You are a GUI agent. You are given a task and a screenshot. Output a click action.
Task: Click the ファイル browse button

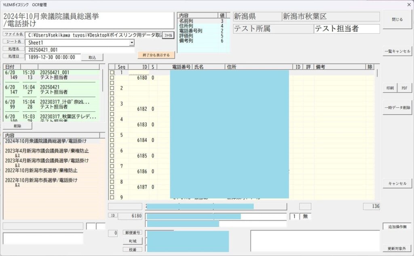point(168,35)
